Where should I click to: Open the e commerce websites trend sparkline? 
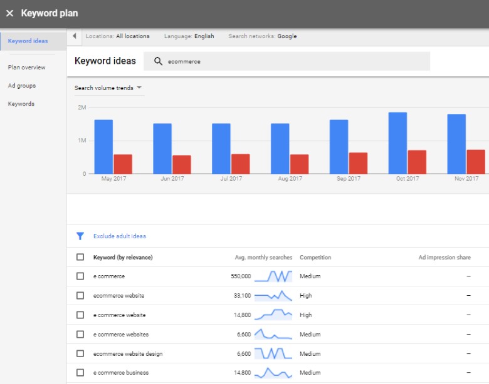(x=273, y=334)
